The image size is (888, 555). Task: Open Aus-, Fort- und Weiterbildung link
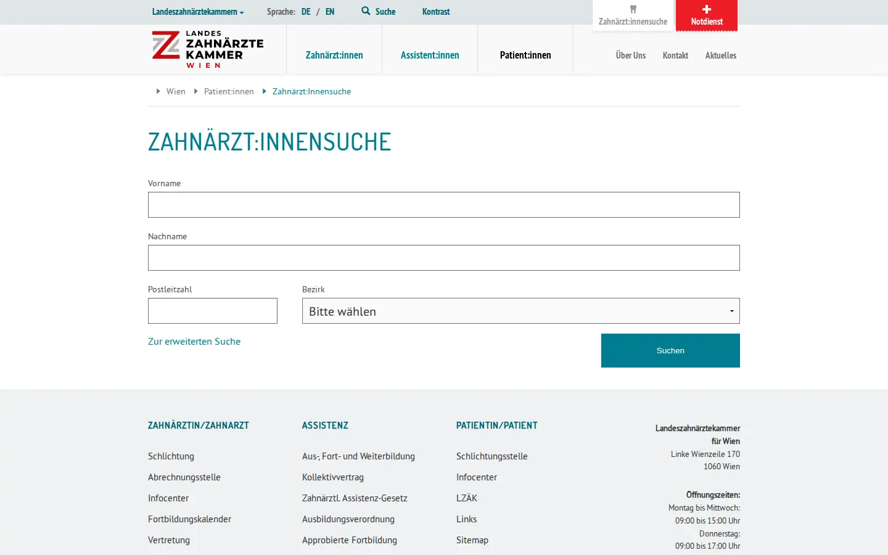358,456
